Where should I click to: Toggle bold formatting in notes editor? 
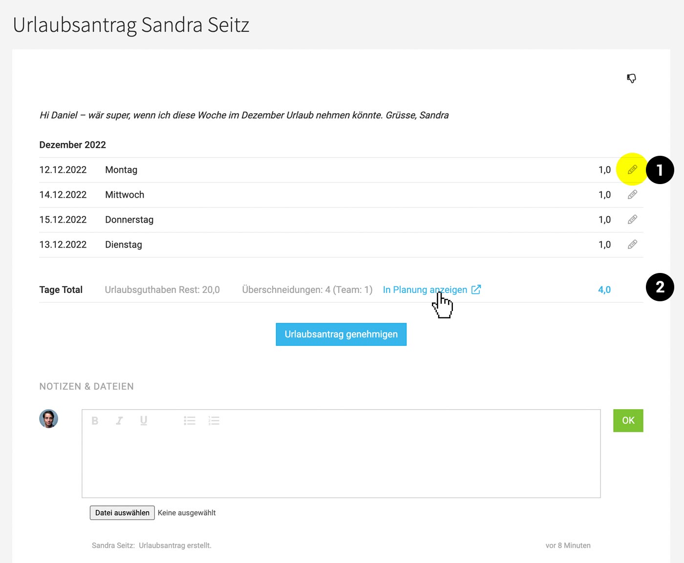(x=95, y=420)
